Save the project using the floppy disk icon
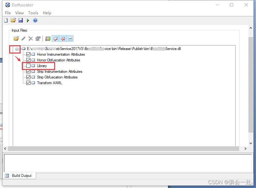This screenshot has height=188, width=256. pos(21,20)
